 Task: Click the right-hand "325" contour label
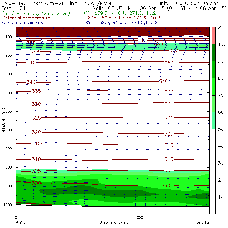point(169,117)
